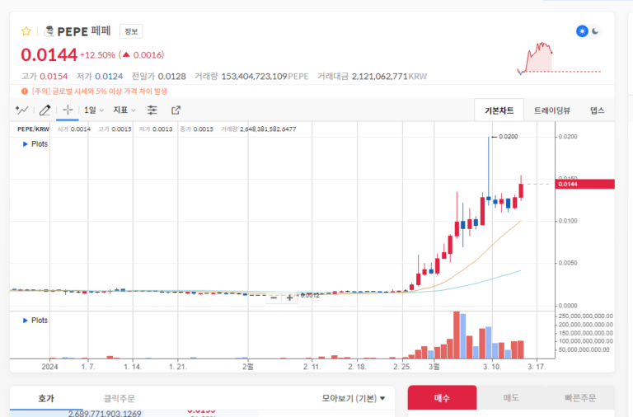Screen dimensions: 633x417
Task: Click the 거래량 153,404,723,109 value
Action: pos(254,77)
